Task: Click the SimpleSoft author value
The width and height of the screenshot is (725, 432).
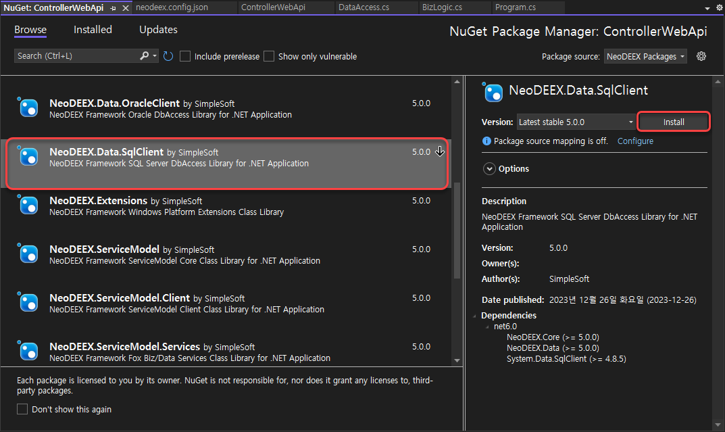Action: 569,279
